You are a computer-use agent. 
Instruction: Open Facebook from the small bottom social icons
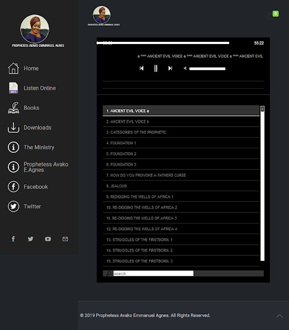(x=13, y=239)
